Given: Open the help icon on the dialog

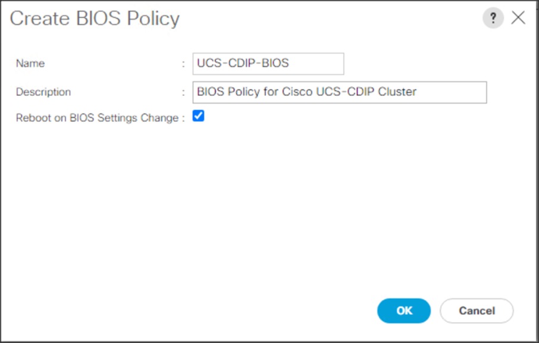Looking at the screenshot, I should 493,18.
